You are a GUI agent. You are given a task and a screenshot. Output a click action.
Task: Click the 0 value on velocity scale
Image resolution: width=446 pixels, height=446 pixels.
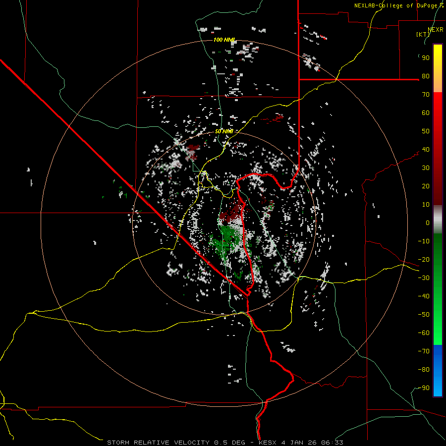click(x=428, y=223)
